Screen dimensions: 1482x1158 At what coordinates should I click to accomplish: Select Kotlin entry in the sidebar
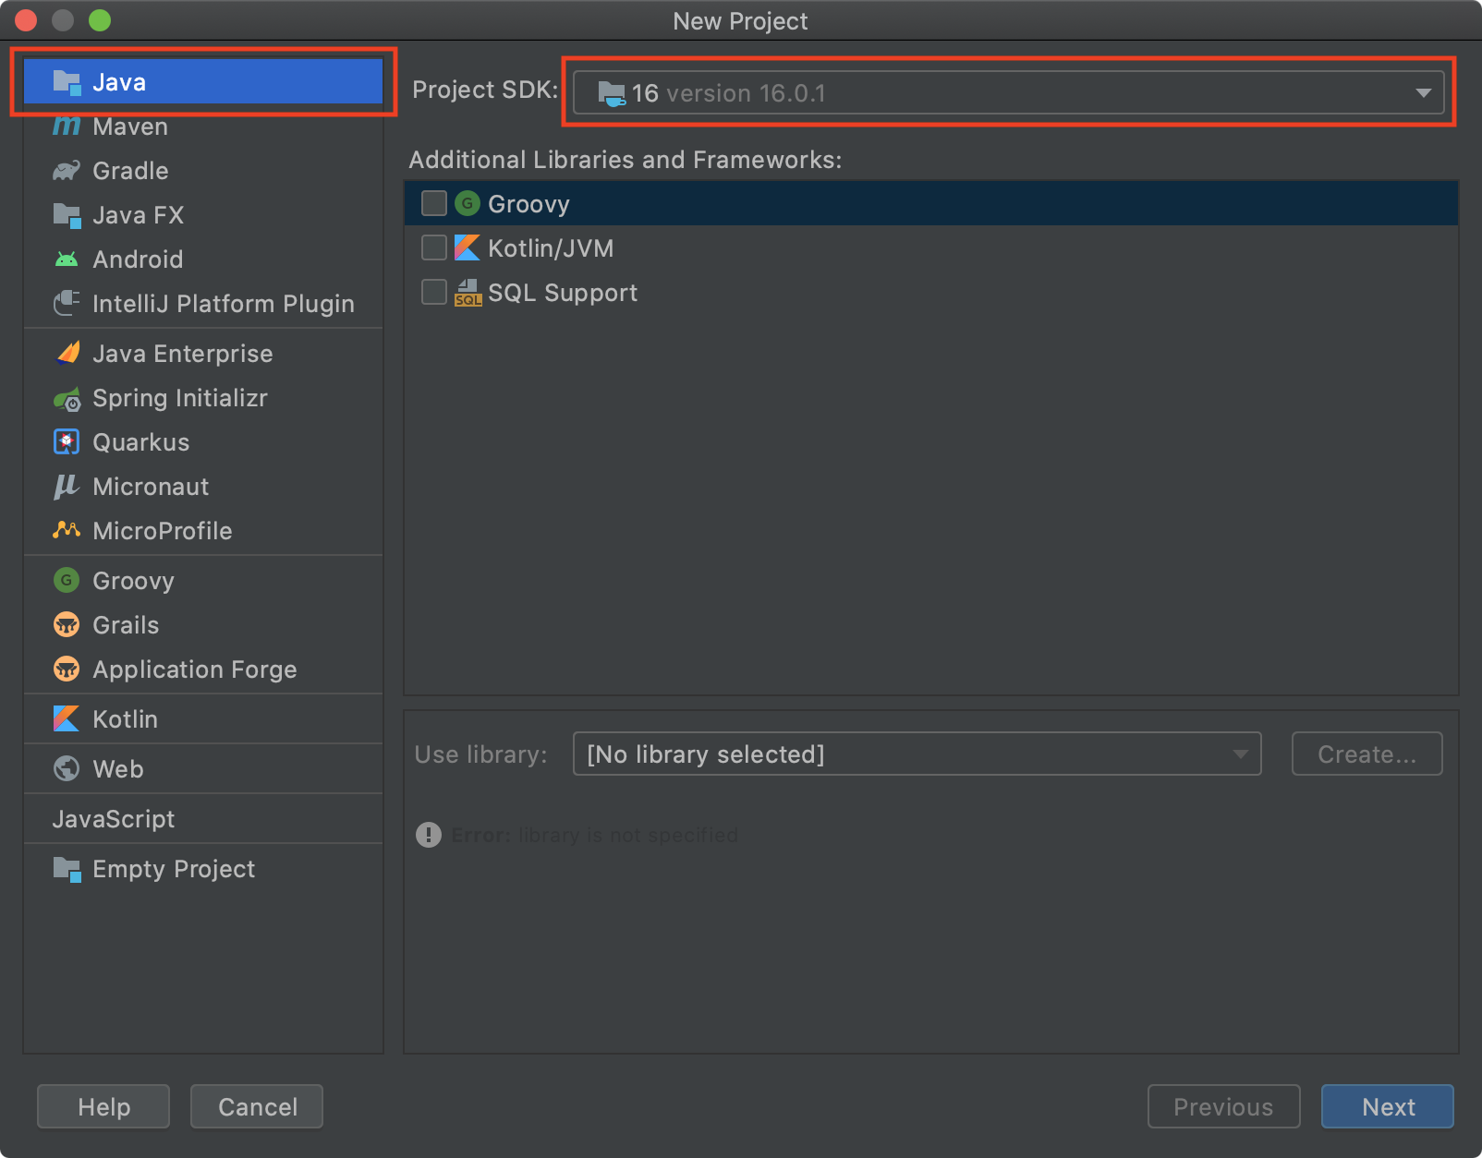203,719
